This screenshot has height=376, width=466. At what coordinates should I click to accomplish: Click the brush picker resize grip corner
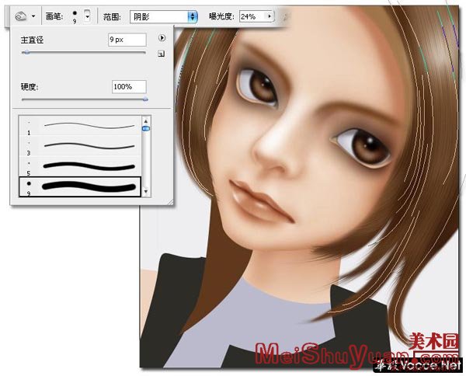point(171,202)
